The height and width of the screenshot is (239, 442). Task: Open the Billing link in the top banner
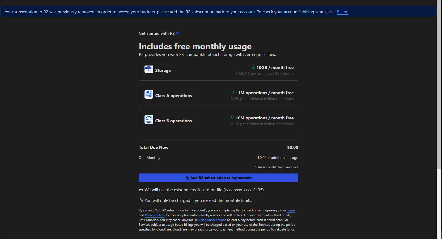pyautogui.click(x=342, y=12)
